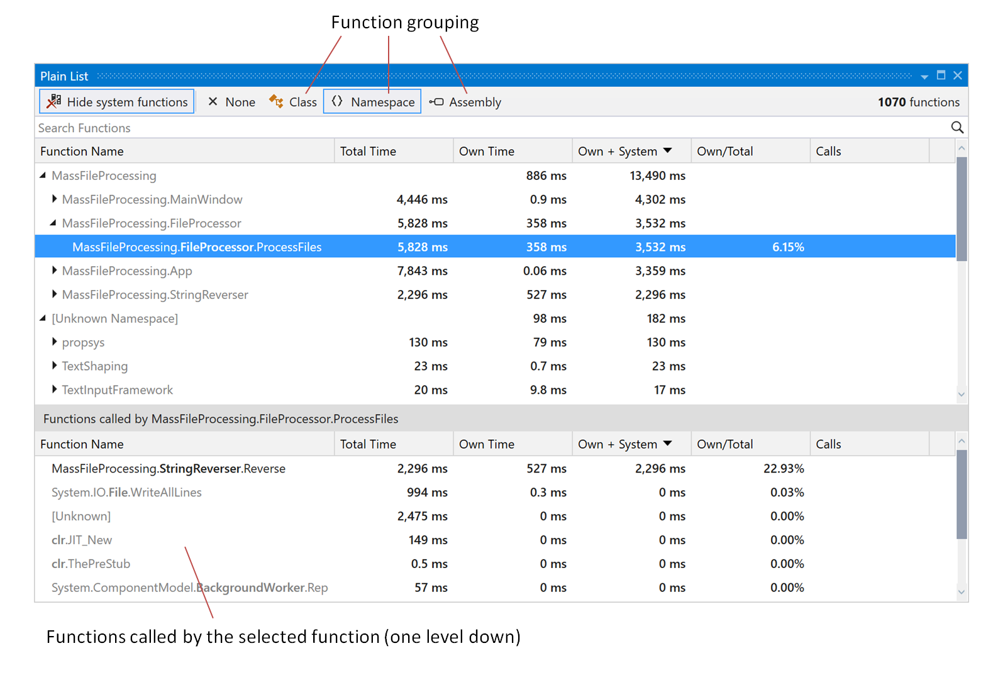
Task: Toggle Hide system functions button
Action: 117,102
